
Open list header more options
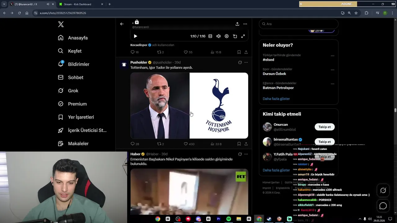245,24
